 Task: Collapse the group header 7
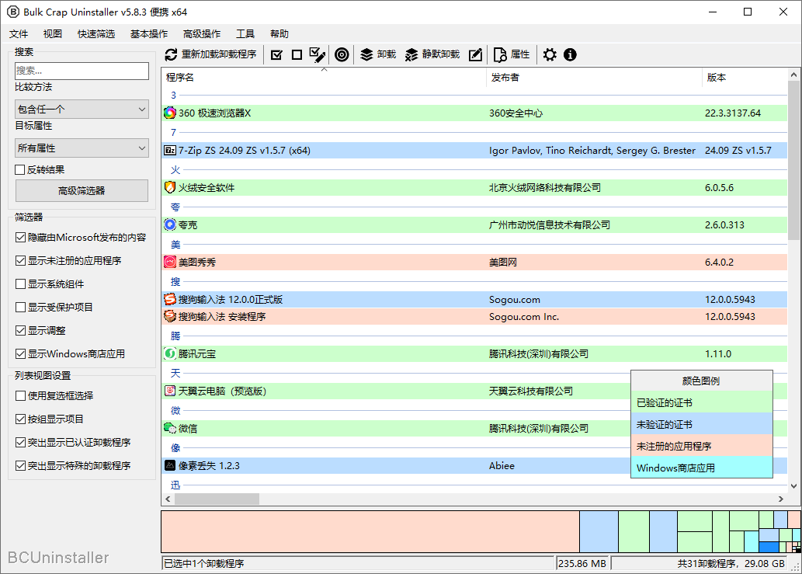click(173, 133)
